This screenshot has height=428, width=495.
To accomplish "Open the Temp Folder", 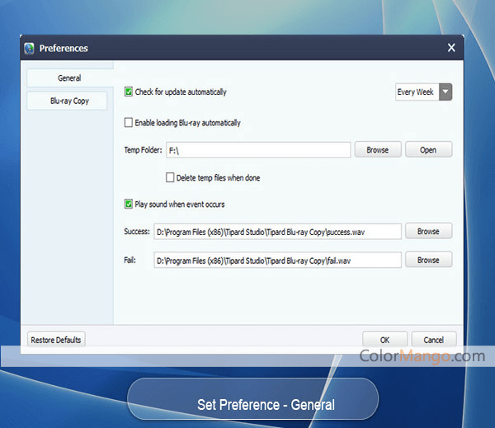I will [x=428, y=150].
